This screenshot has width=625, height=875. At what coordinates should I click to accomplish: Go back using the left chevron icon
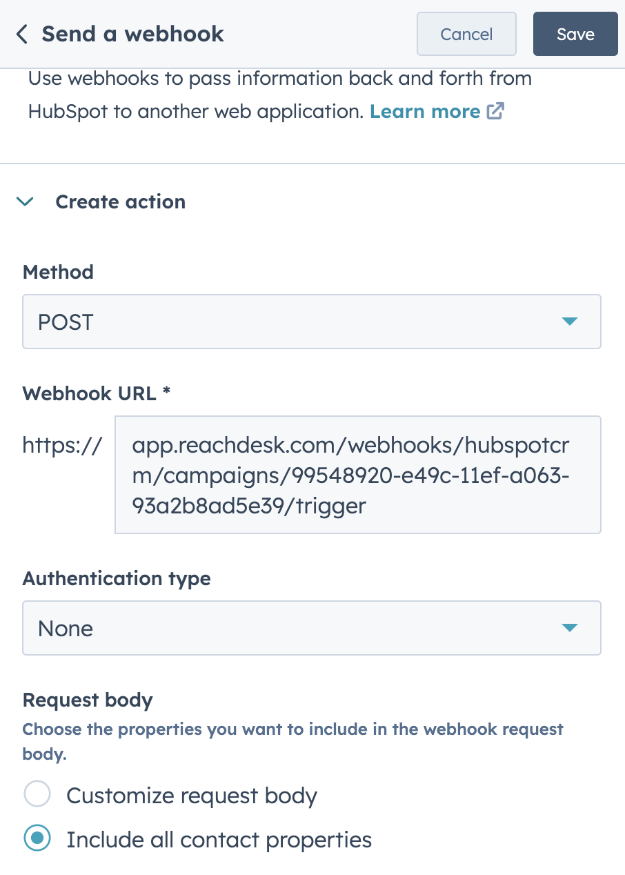click(22, 34)
